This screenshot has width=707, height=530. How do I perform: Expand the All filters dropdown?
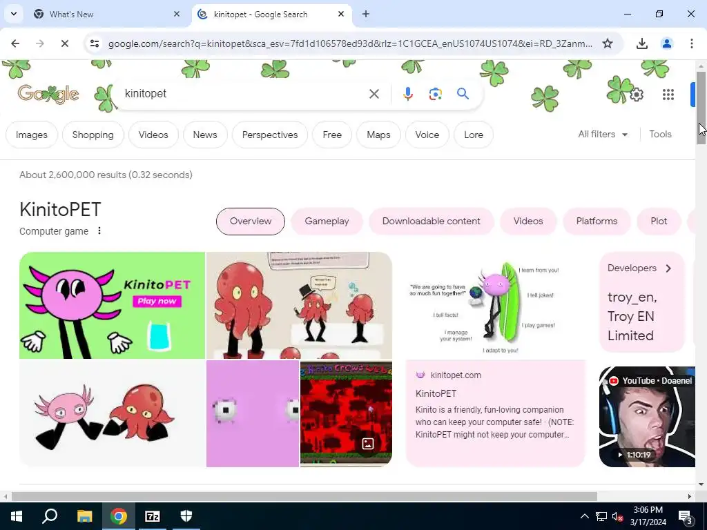(x=603, y=135)
